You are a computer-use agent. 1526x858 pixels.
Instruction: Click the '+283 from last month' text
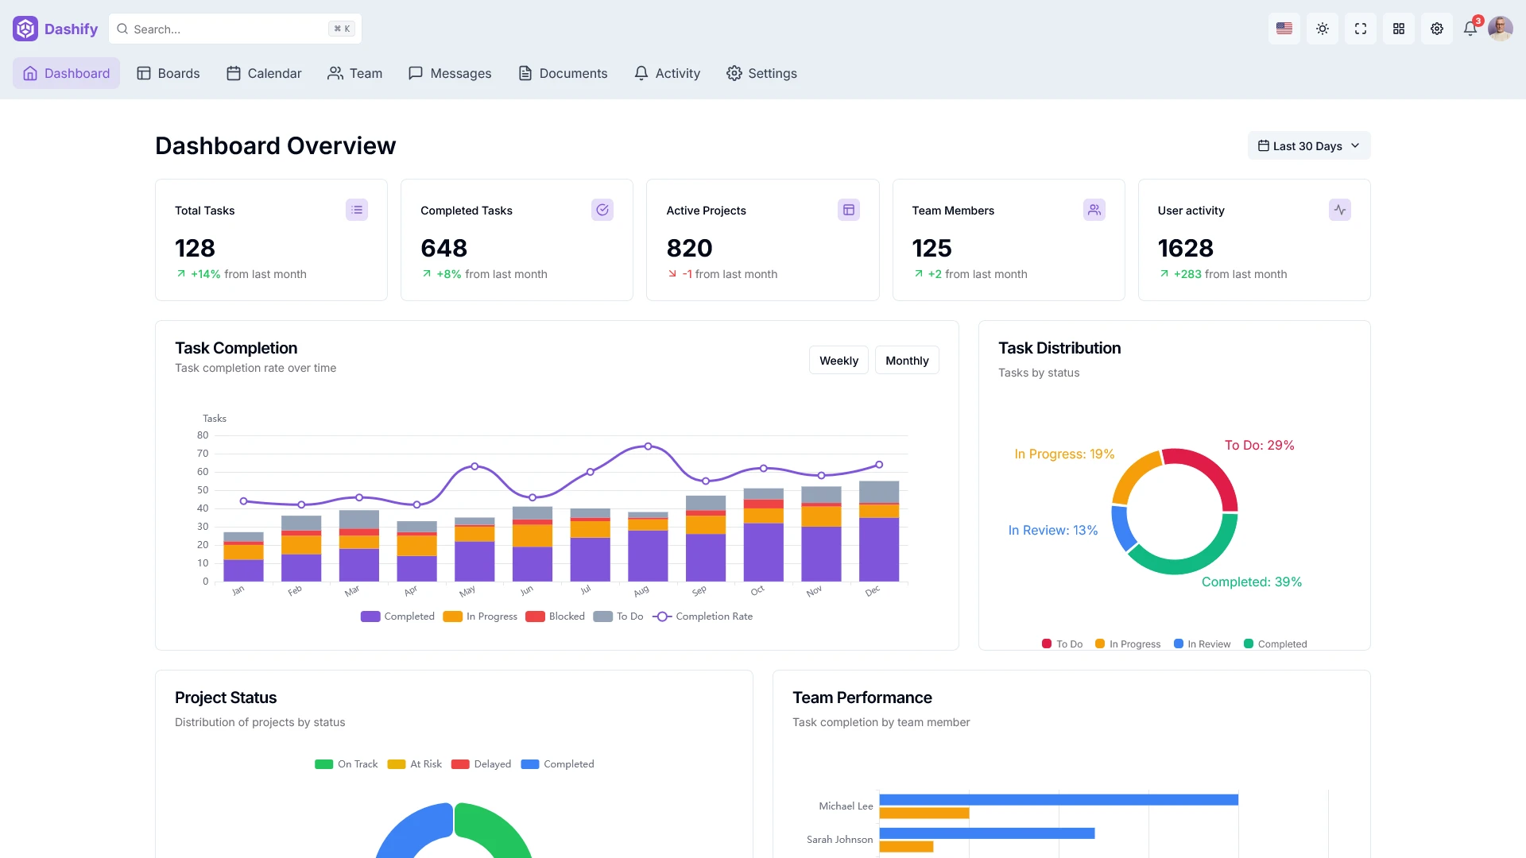(x=1230, y=274)
